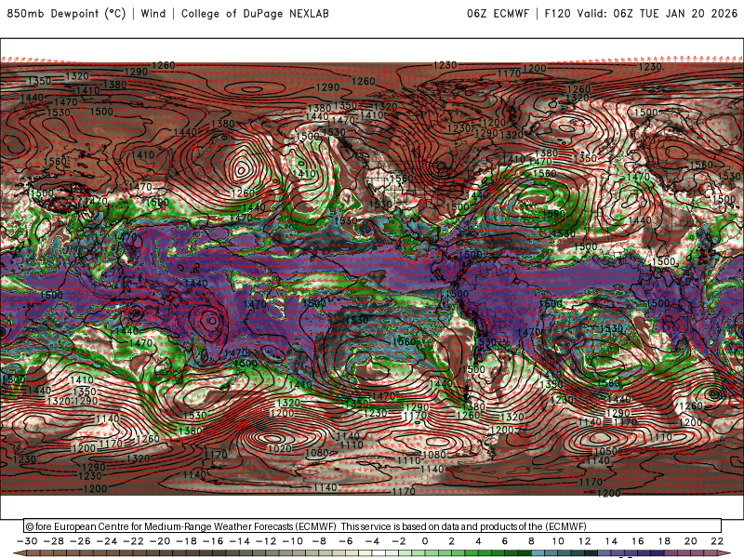Viewport: 744px width, 558px height.
Task: Select the -22 value on the legend scale
Action: 134,541
